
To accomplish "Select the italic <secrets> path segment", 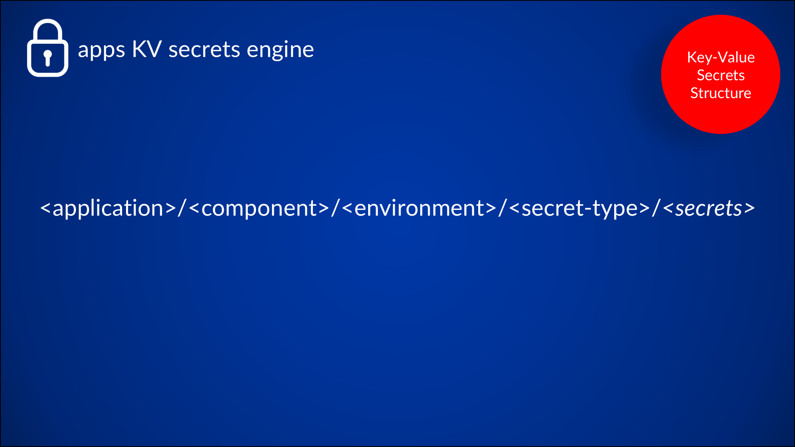I will click(709, 208).
